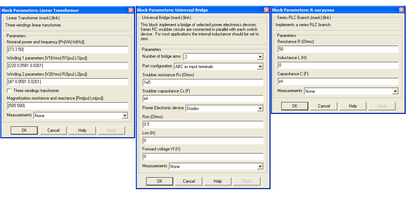Image resolution: width=406 pixels, height=197 pixels.
Task: Click Help in Universal Bridge dialog
Action: tap(218, 181)
